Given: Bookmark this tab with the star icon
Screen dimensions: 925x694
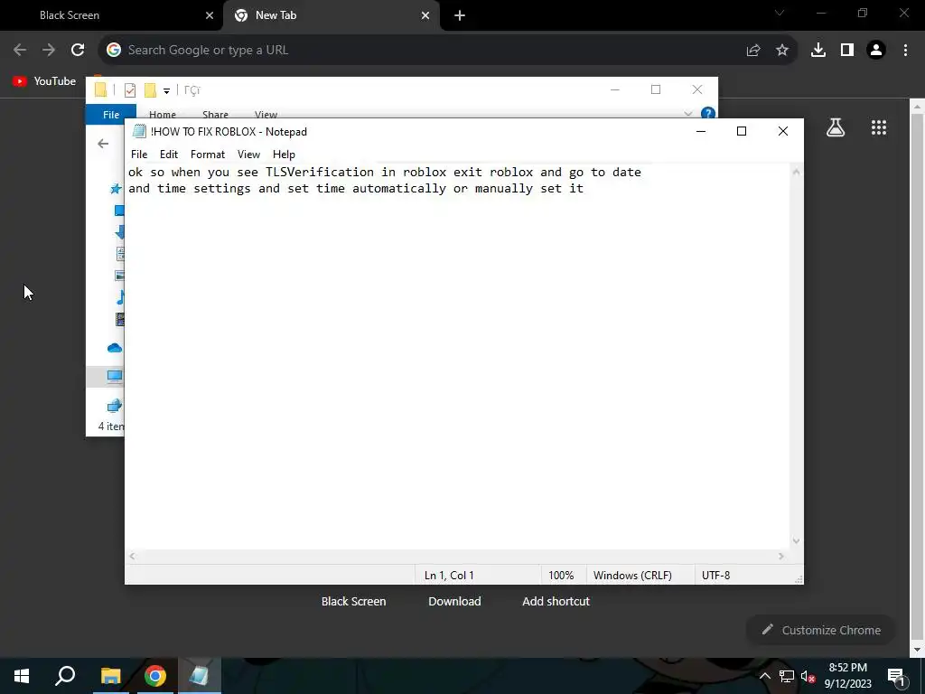Looking at the screenshot, I should point(782,51).
